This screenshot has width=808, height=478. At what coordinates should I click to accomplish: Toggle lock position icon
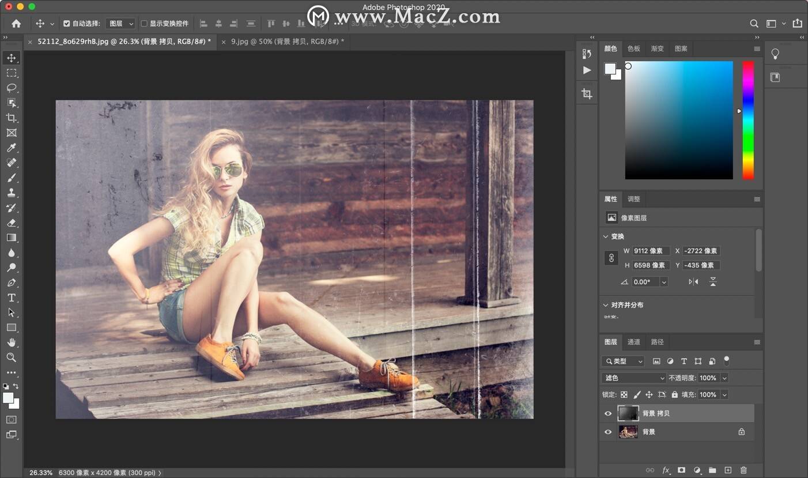[x=649, y=395]
